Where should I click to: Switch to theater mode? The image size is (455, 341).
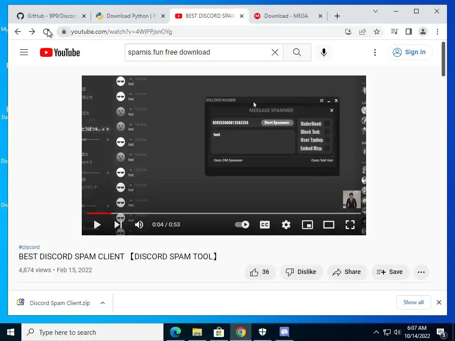pos(329,225)
